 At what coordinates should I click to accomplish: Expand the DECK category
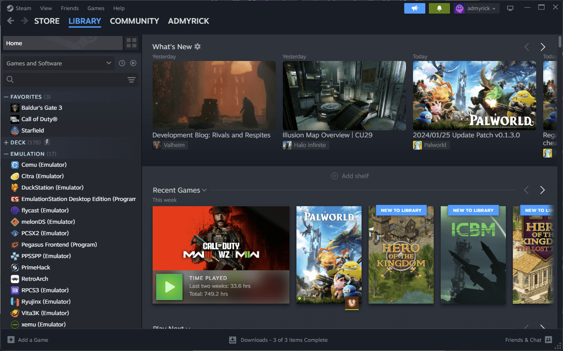[x=6, y=143]
